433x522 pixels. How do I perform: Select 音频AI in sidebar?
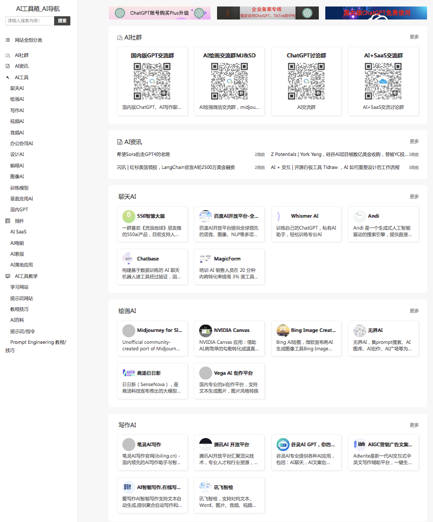[x=17, y=133]
